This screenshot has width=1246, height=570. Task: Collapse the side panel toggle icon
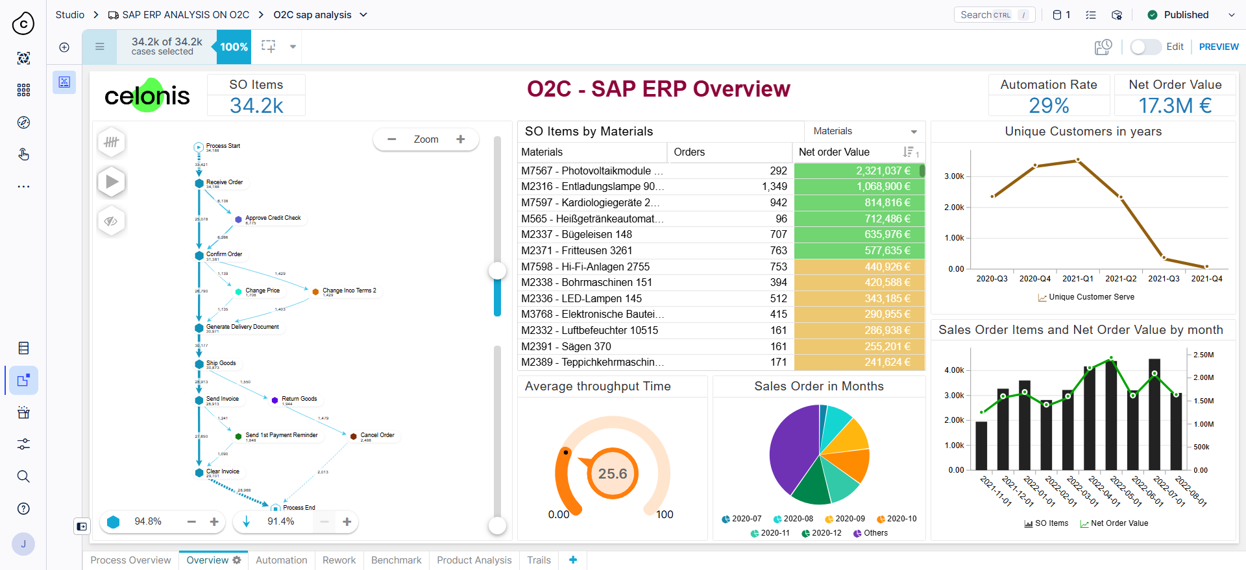click(82, 527)
